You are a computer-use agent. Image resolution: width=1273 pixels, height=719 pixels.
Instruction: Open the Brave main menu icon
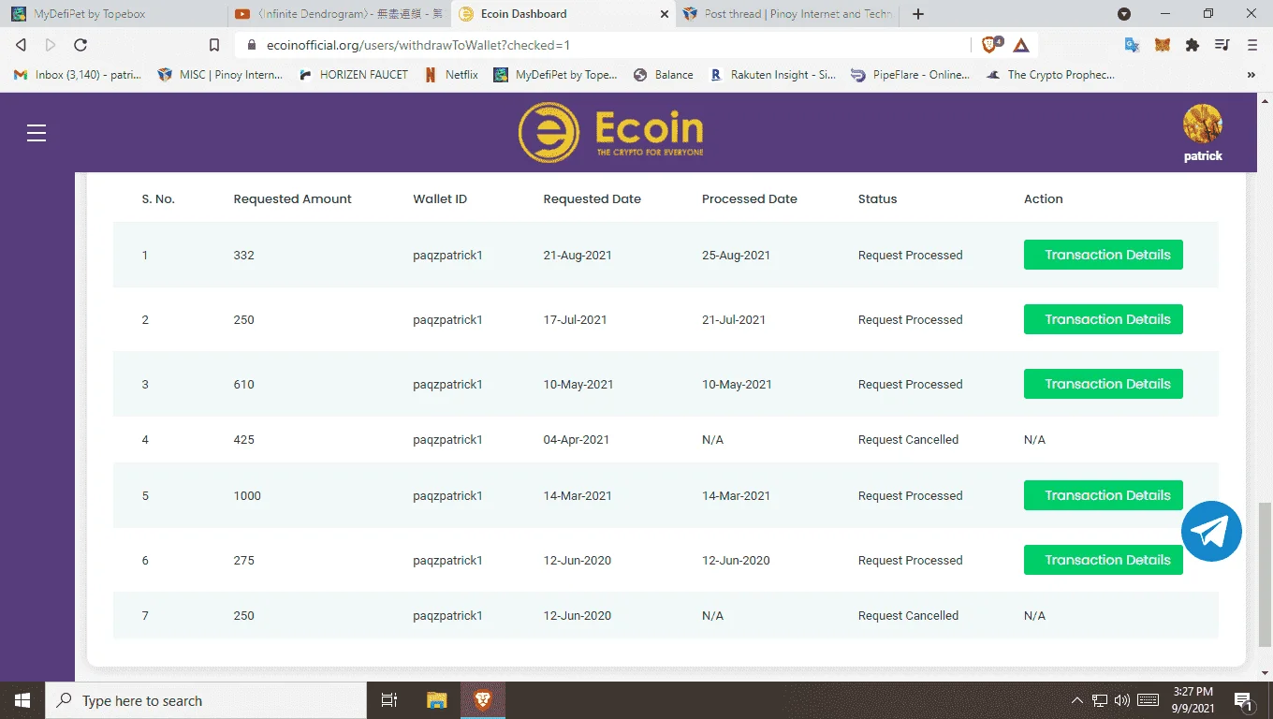pyautogui.click(x=1252, y=45)
